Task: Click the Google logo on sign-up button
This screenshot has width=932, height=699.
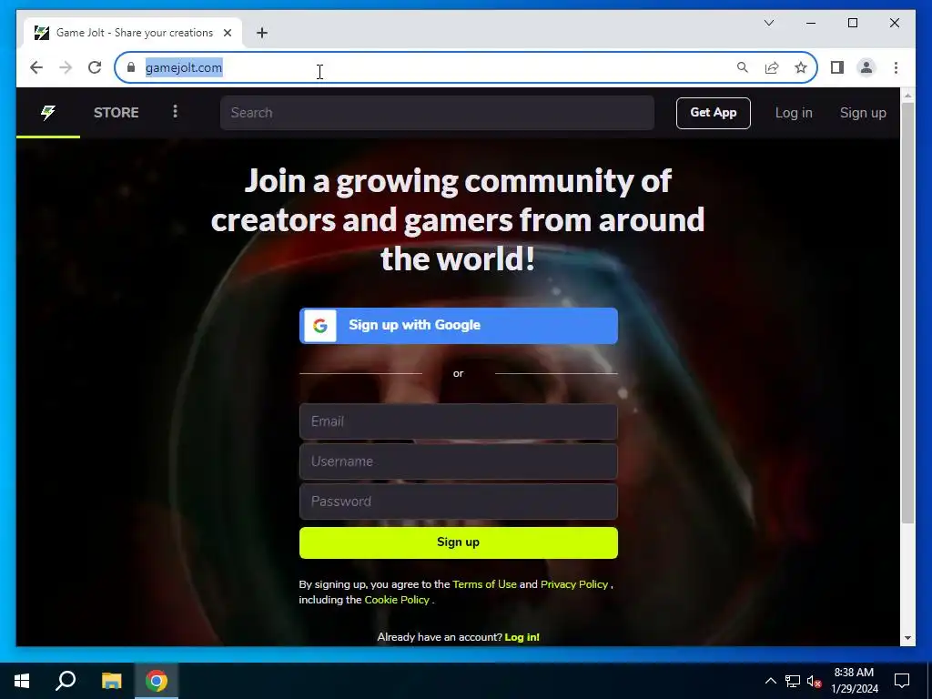Action: click(x=320, y=326)
